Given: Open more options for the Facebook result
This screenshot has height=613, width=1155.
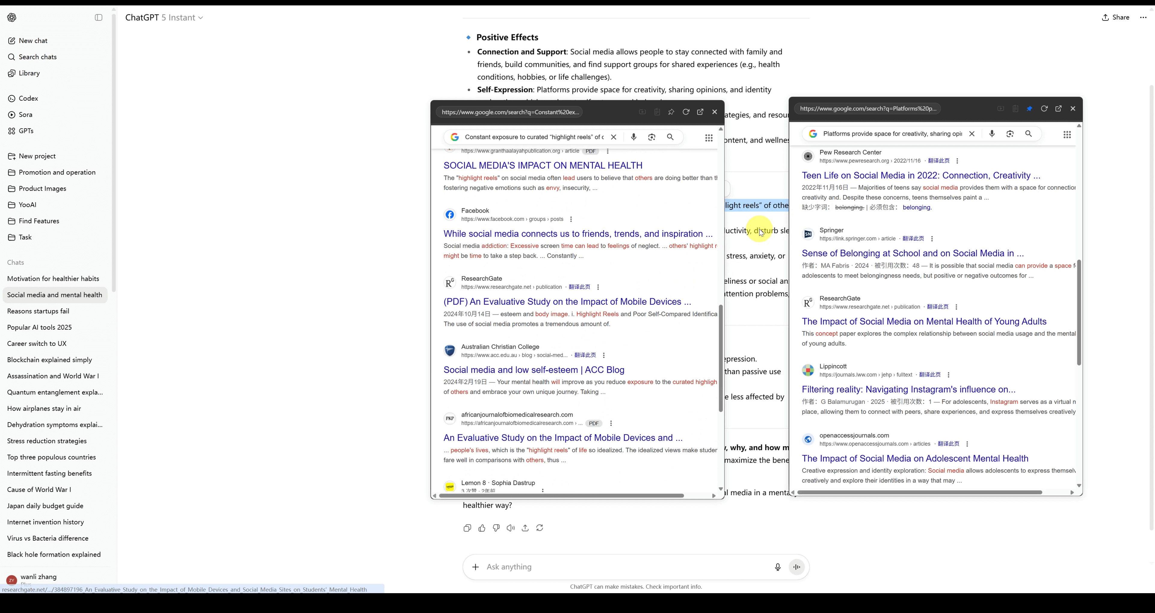Looking at the screenshot, I should (571, 219).
